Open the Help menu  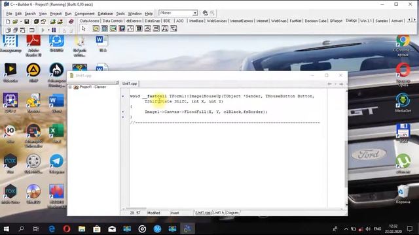coord(149,14)
